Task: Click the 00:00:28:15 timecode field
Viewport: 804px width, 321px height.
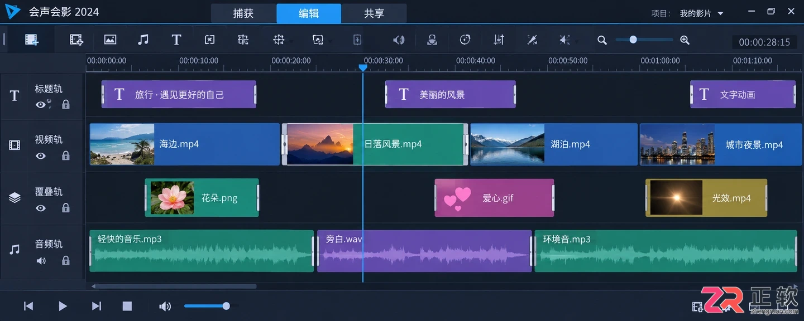Action: (764, 42)
